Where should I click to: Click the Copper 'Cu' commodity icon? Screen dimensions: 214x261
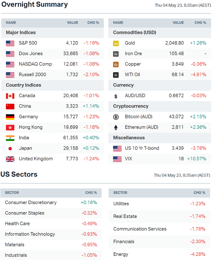coord(116,64)
